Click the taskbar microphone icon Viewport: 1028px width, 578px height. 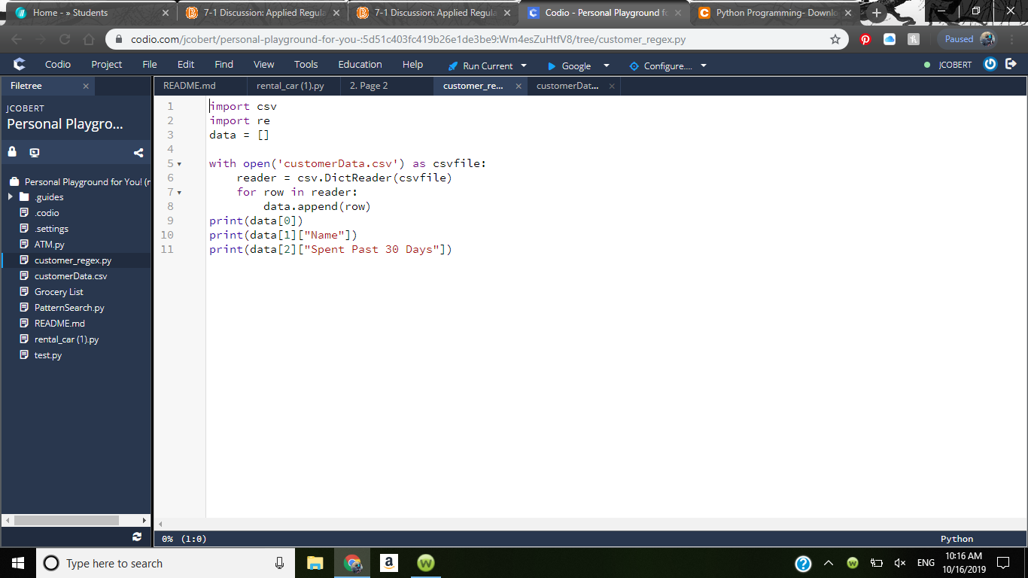280,563
